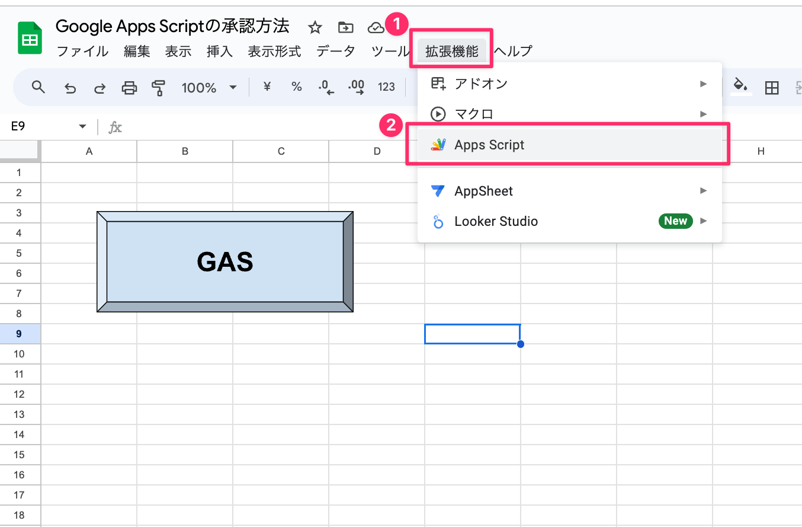
Task: Open the 表示形式 menu
Action: [274, 52]
